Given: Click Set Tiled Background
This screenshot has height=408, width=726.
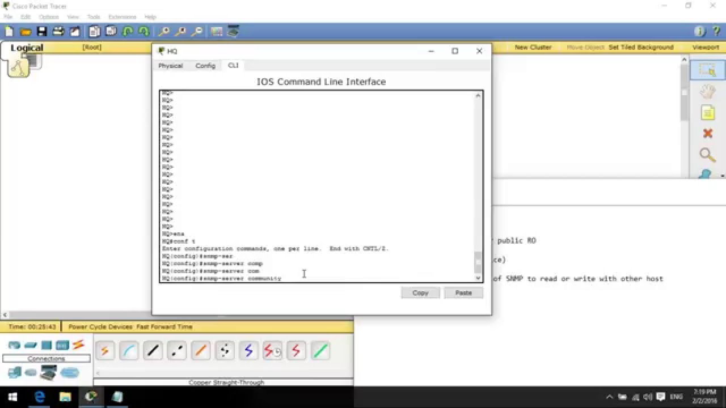Looking at the screenshot, I should tap(641, 48).
